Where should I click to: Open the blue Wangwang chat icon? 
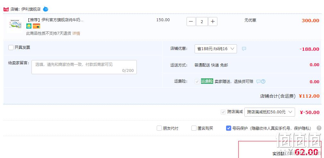point(46,9)
